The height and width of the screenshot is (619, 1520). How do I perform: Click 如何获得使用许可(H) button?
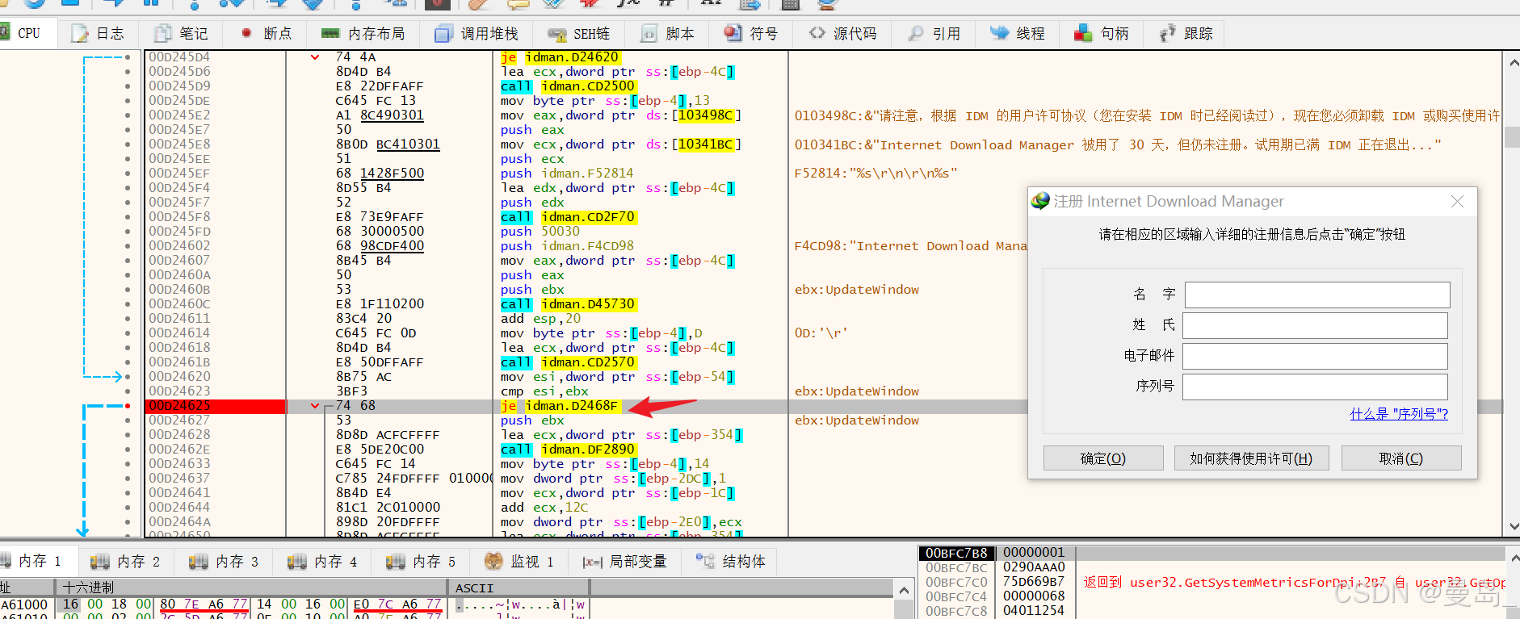tap(1251, 458)
